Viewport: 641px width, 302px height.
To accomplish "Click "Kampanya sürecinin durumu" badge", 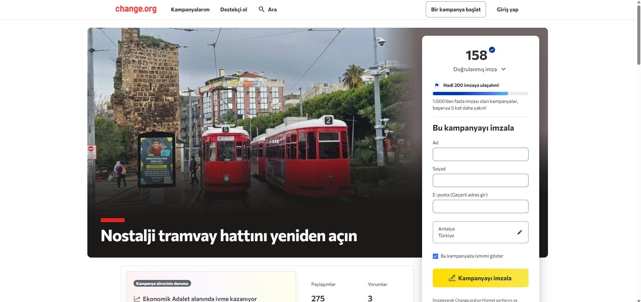I will (x=162, y=283).
